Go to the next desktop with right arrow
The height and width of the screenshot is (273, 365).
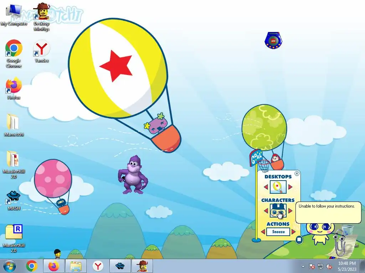pos(290,187)
